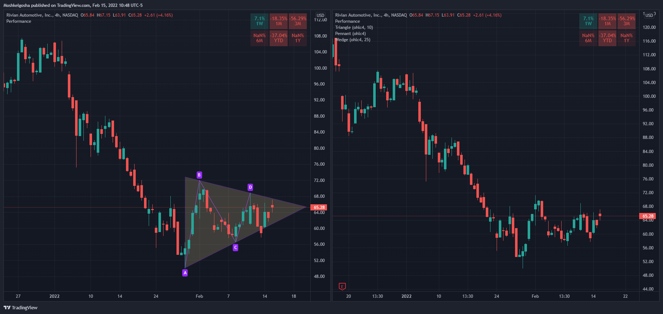Click the NaN% 1Y cell in right chart
This screenshot has height=314, width=663.
tap(627, 38)
